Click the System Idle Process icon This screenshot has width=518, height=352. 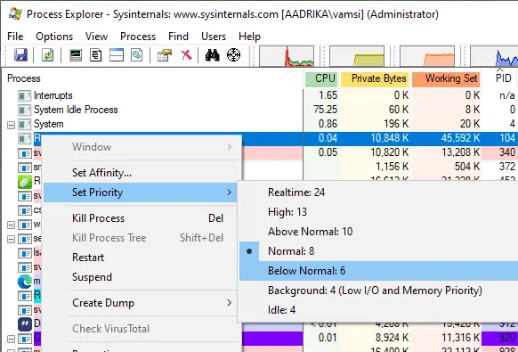[x=24, y=110]
